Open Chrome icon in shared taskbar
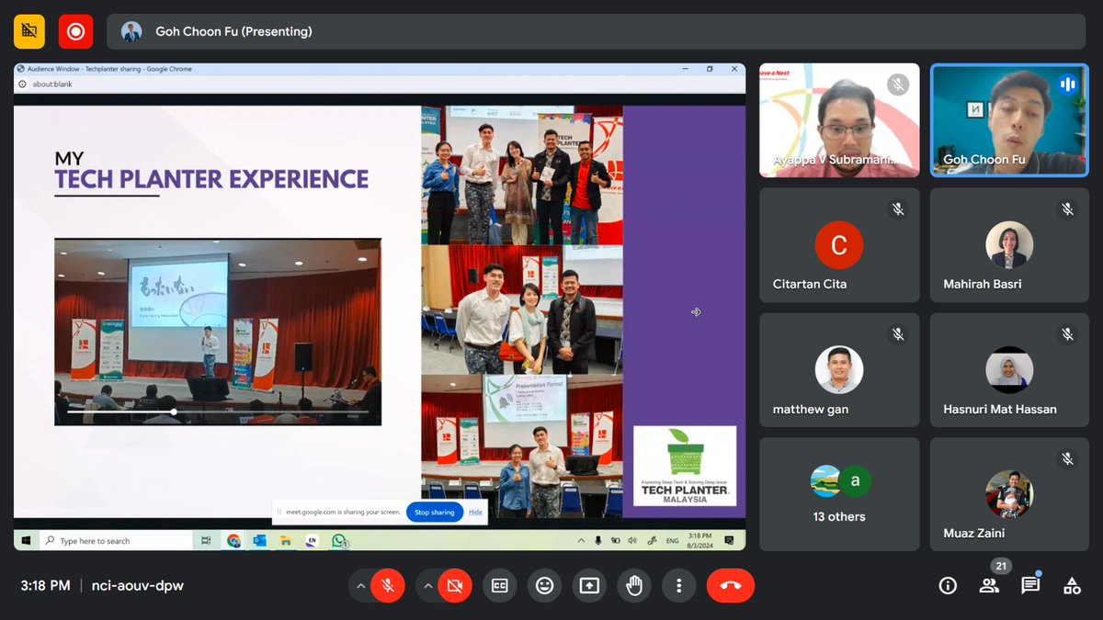The image size is (1103, 620). [x=233, y=541]
